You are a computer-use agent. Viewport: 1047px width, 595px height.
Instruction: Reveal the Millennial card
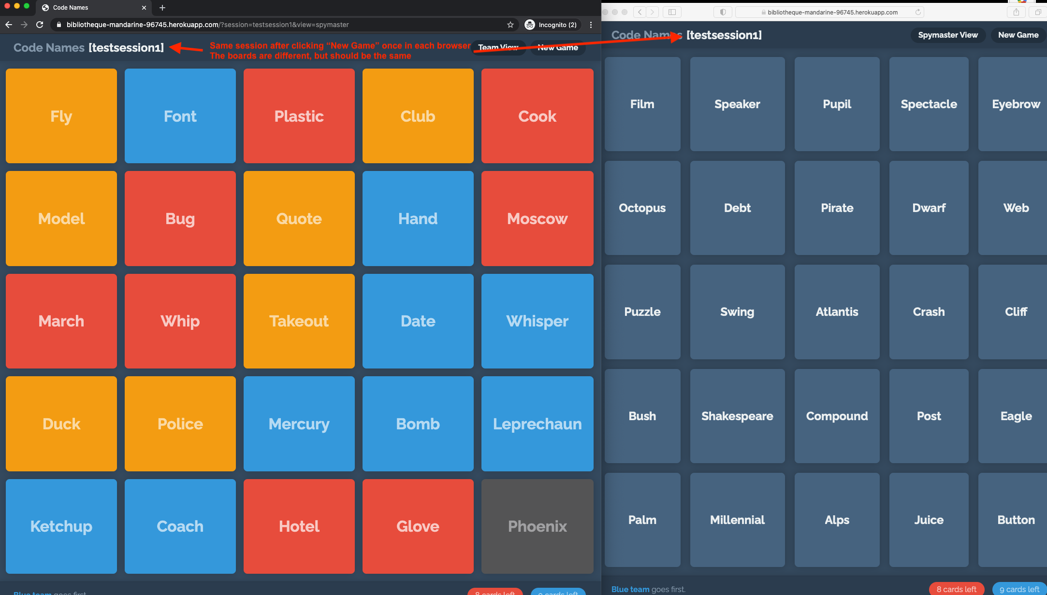click(x=738, y=520)
